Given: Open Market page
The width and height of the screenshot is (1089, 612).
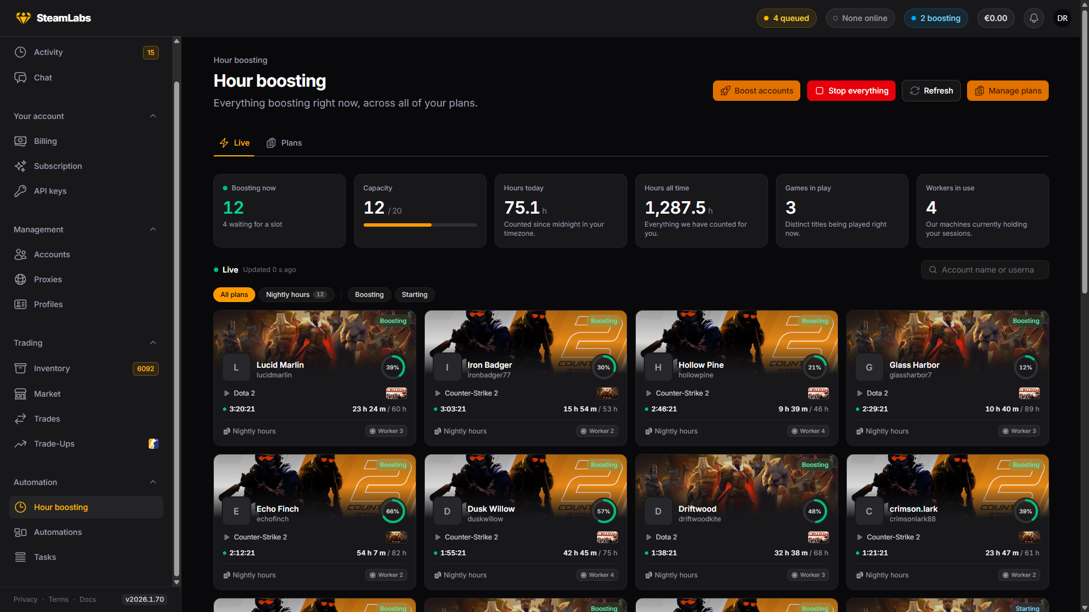Looking at the screenshot, I should coord(86,394).
